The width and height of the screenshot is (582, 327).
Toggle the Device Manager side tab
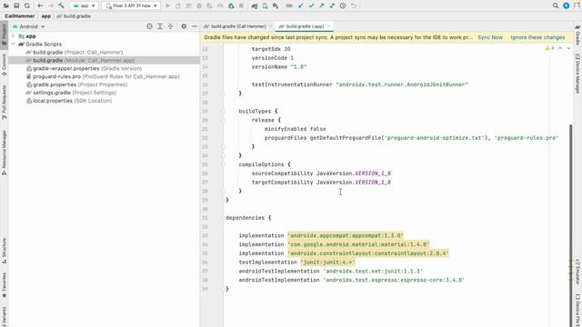tap(577, 74)
